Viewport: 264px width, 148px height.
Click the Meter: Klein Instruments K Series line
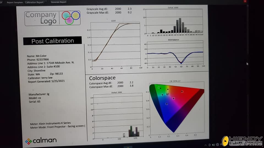(50, 123)
